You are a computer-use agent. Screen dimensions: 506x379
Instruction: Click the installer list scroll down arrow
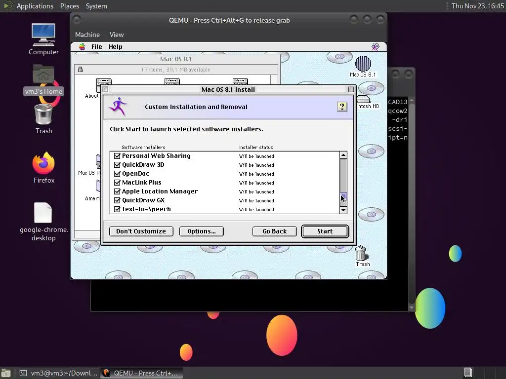[x=343, y=210]
